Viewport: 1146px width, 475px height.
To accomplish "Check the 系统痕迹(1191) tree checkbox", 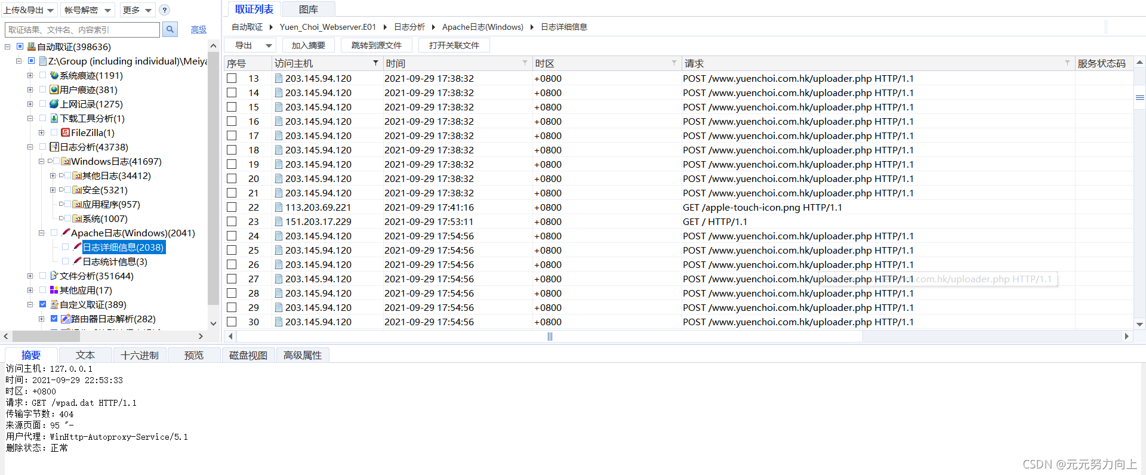I will coord(42,75).
